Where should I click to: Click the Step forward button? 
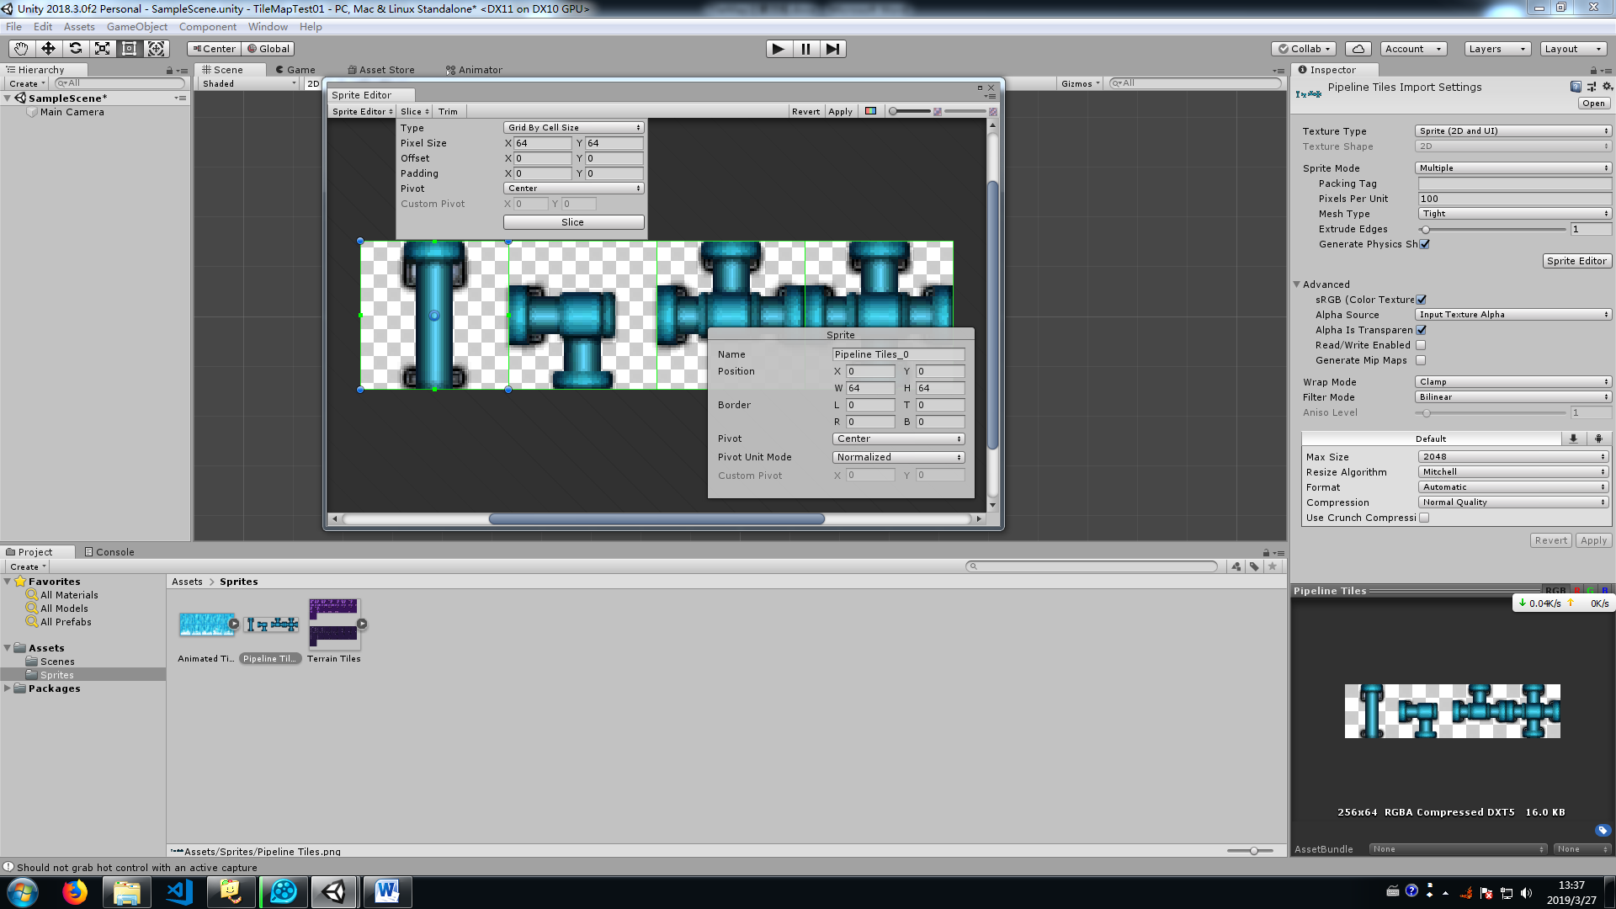click(x=832, y=49)
